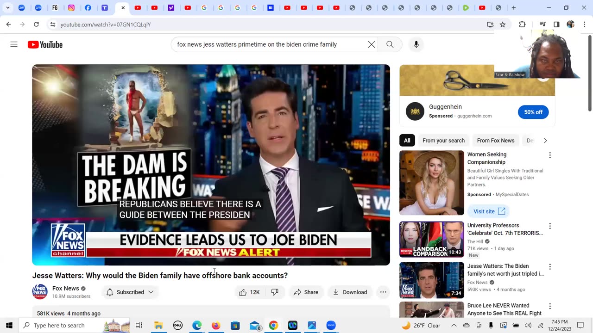Run the search with magnifier button
Viewport: 593px width, 333px height.
pyautogui.click(x=390, y=44)
